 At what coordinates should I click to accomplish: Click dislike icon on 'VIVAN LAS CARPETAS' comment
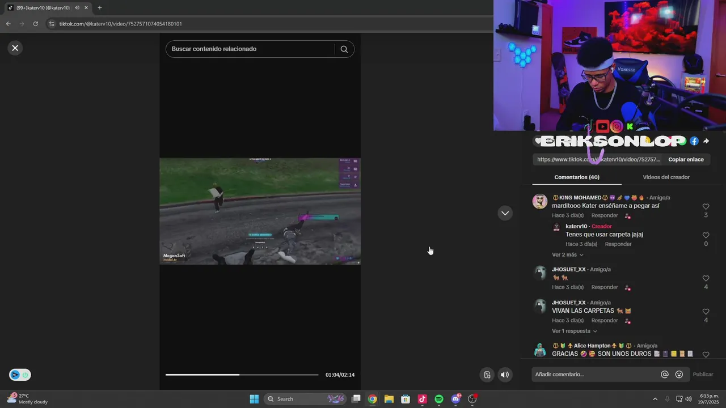point(627,321)
